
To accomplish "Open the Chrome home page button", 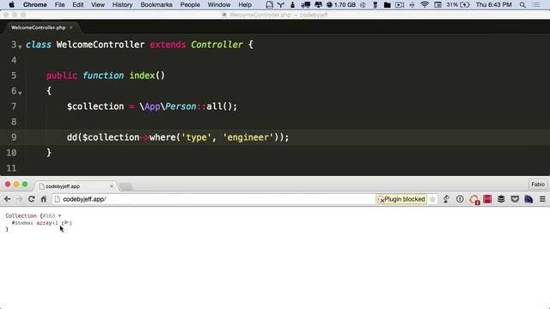I will point(44,199).
